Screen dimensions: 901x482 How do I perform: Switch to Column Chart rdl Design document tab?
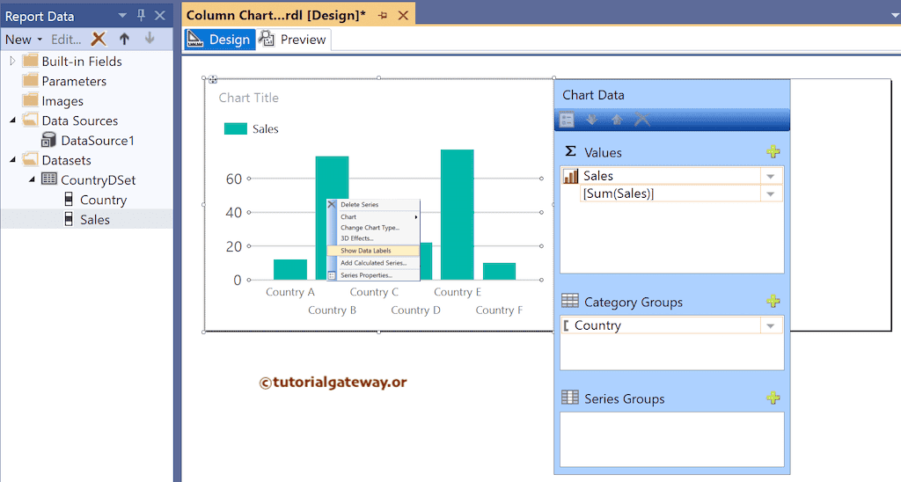275,16
